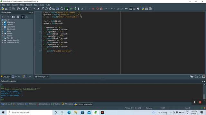This screenshot has width=206, height=115.
Task: Open the Project menu
Action: point(29,5)
